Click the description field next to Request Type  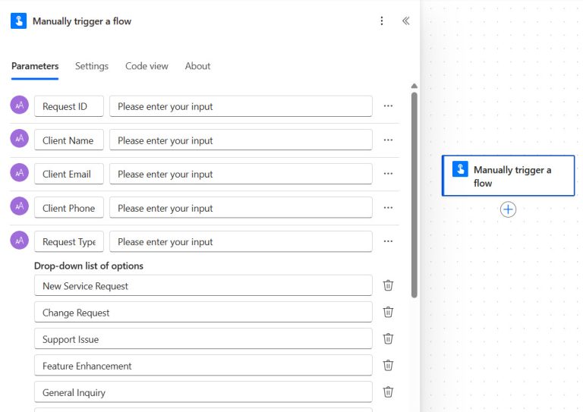pyautogui.click(x=241, y=241)
